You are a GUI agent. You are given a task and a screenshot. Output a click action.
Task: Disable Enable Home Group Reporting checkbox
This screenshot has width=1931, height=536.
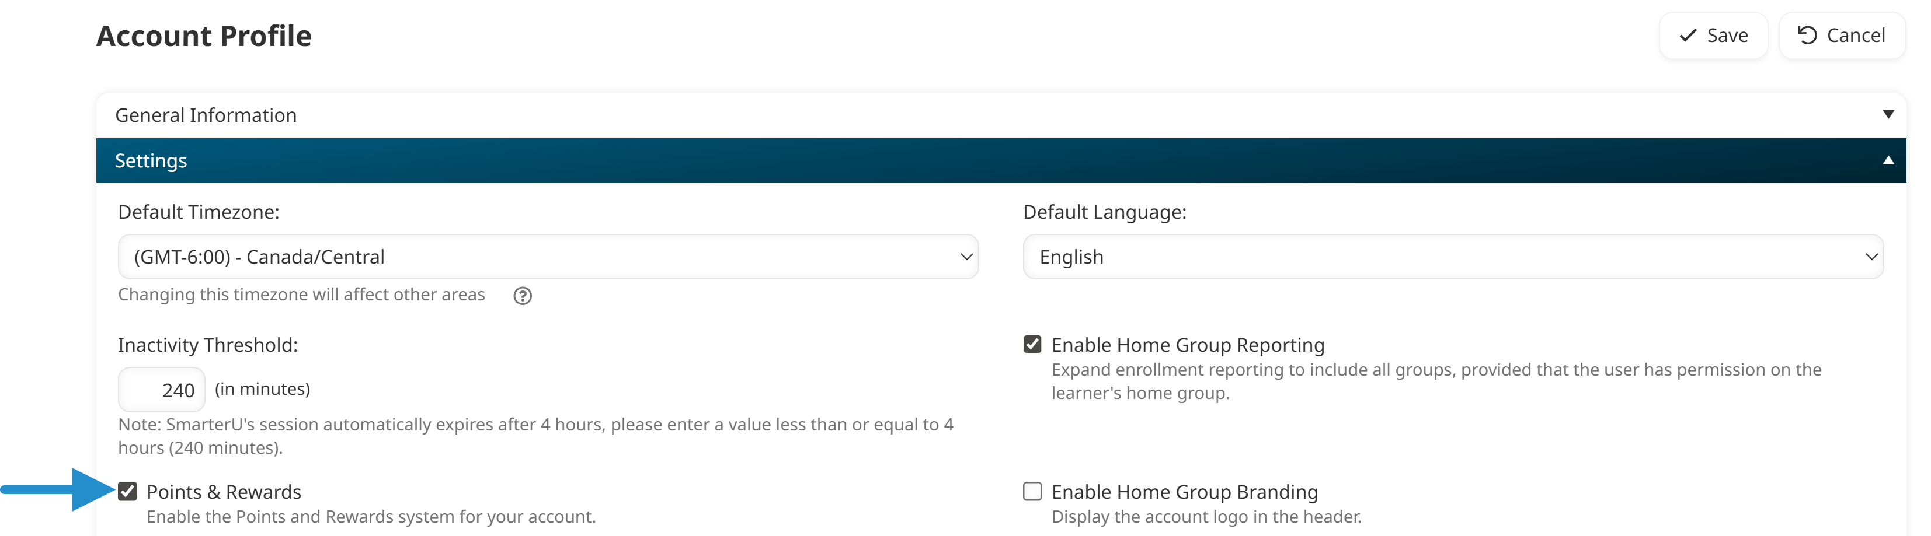coord(1032,344)
